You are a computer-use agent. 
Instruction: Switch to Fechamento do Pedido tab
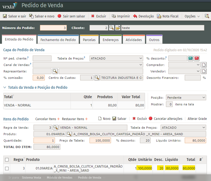pyautogui.click(x=58, y=40)
